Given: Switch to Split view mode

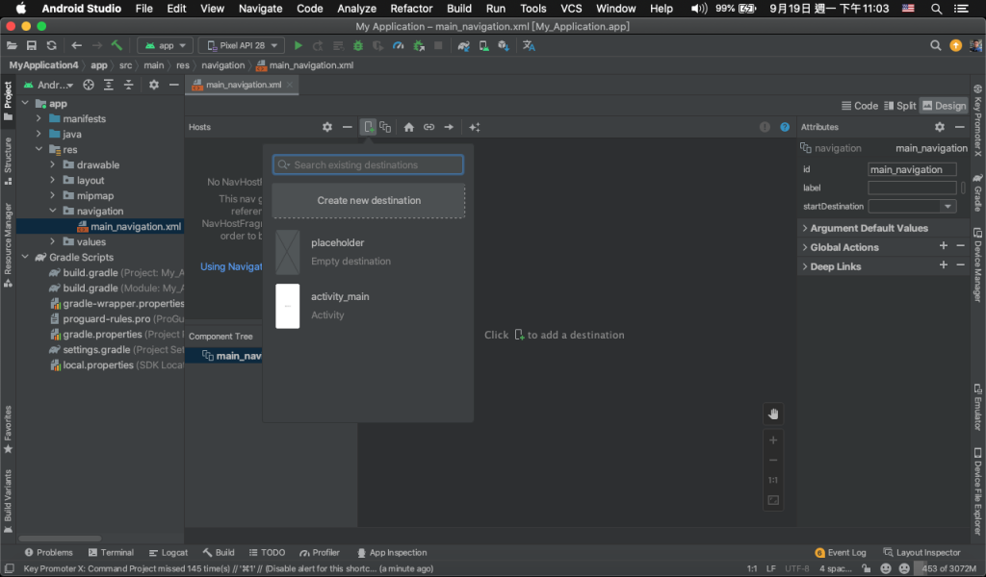Looking at the screenshot, I should tap(900, 106).
